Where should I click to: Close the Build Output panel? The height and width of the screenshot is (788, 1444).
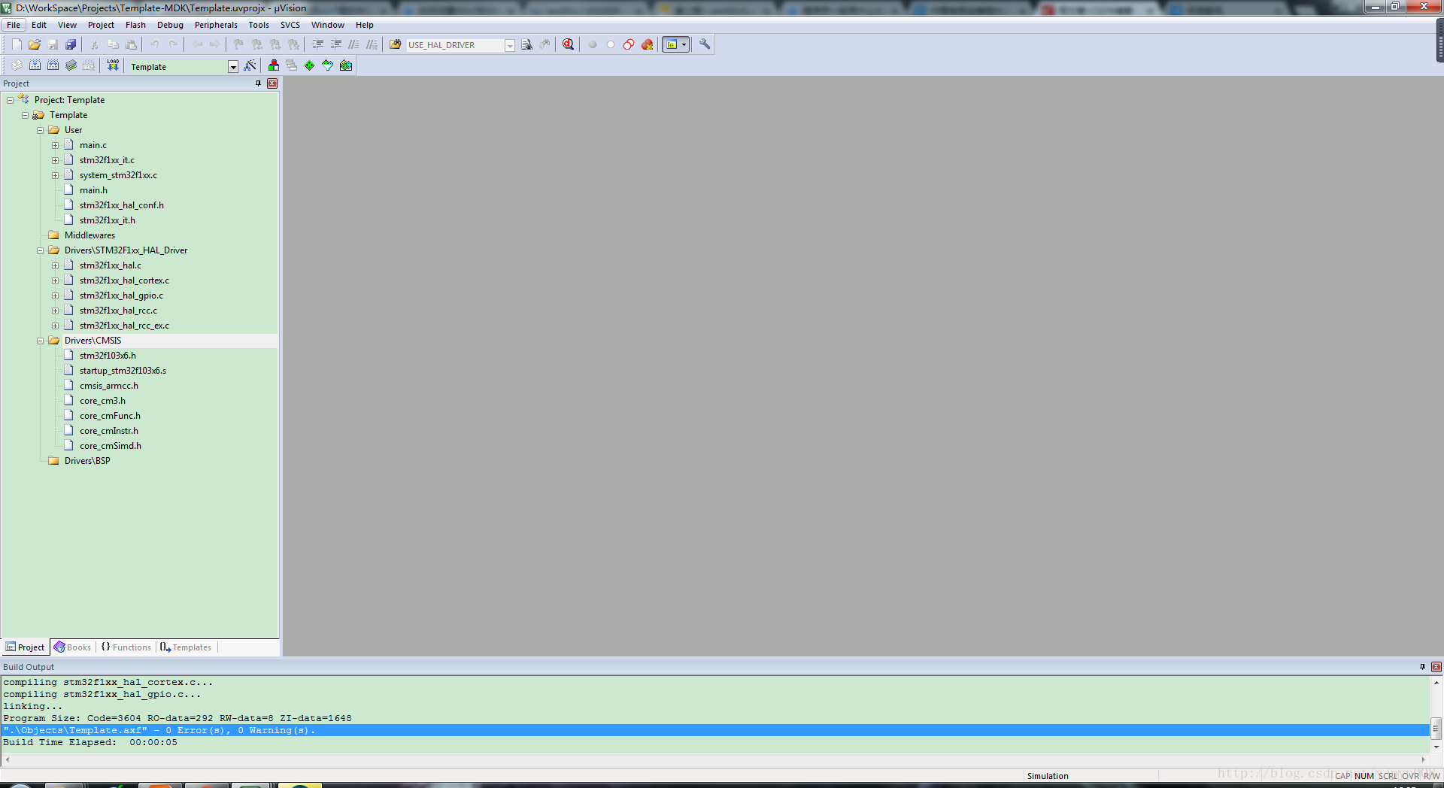1436,667
